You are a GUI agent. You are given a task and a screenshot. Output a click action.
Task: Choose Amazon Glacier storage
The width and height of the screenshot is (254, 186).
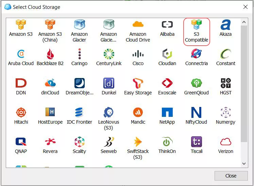coord(79,25)
